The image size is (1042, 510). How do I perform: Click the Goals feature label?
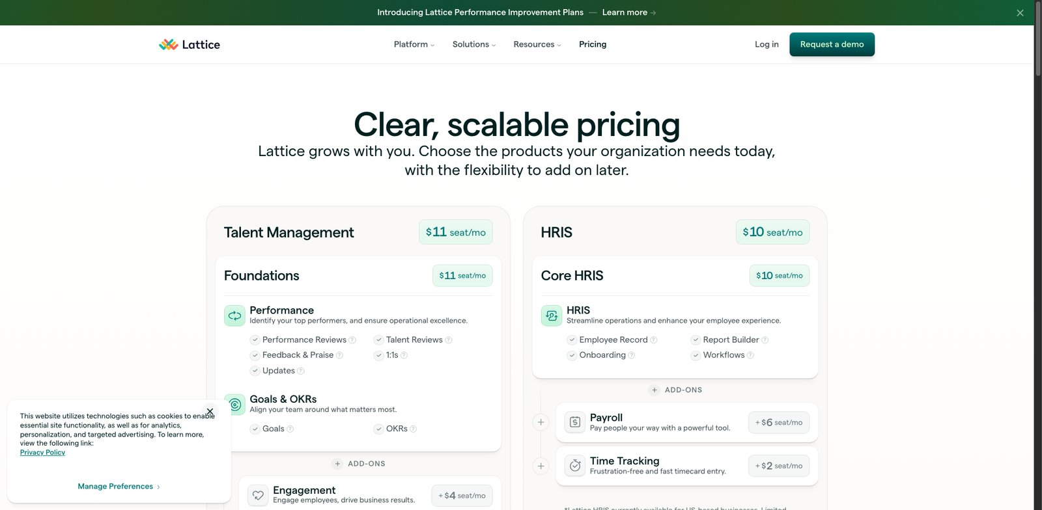(x=274, y=429)
